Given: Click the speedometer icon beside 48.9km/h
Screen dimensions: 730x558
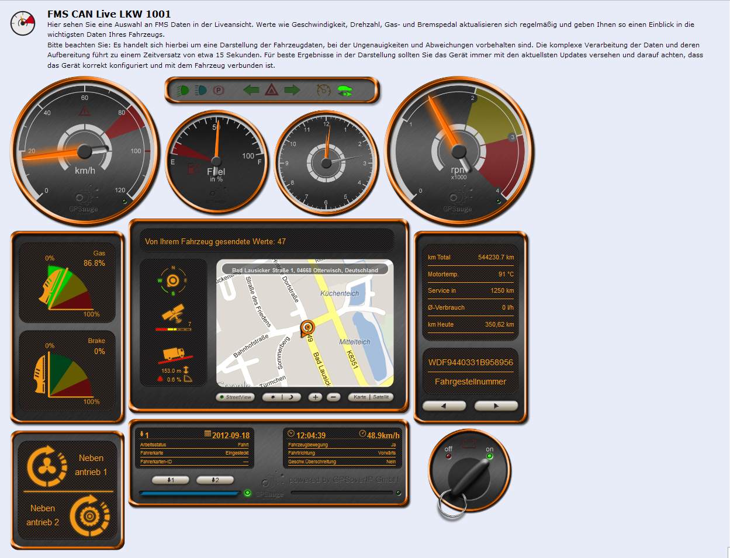Looking at the screenshot, I should 362,434.
